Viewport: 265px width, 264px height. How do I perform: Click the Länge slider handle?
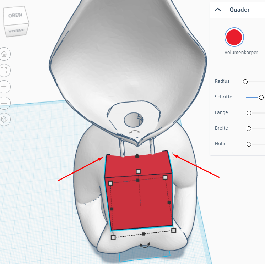point(249,113)
